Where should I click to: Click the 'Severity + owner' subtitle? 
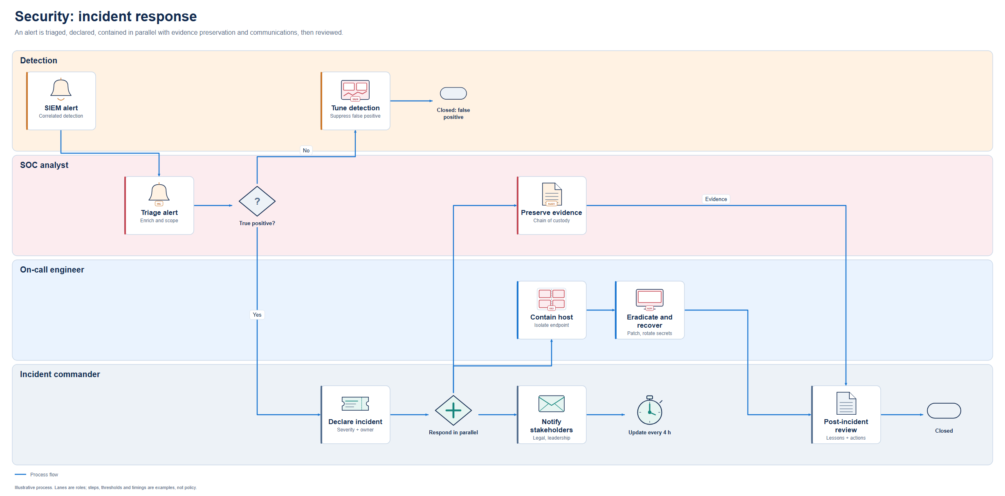pos(355,430)
